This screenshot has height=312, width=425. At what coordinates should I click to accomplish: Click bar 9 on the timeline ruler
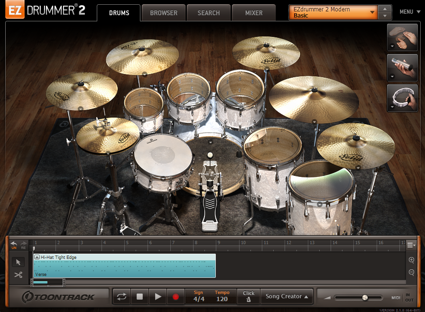point(219,243)
